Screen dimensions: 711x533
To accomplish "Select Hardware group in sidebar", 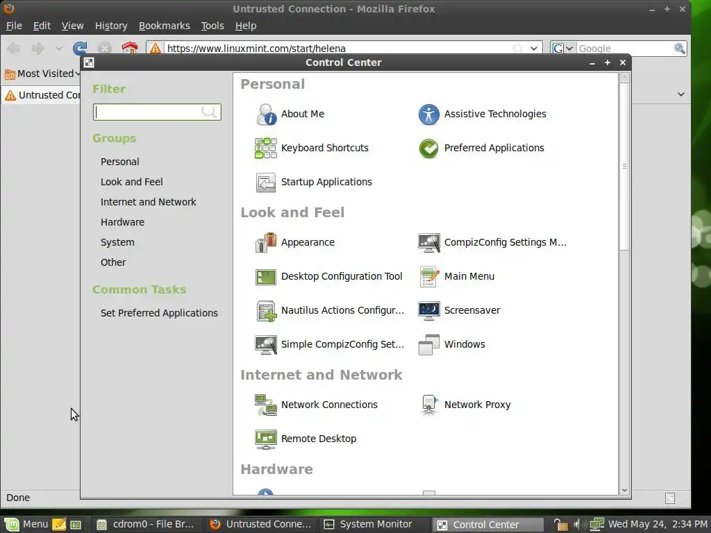I will click(122, 222).
